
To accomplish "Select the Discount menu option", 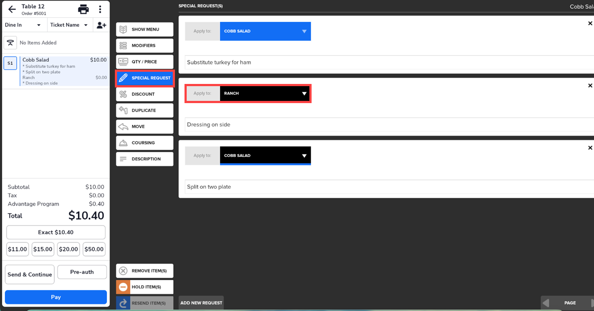I will (144, 94).
